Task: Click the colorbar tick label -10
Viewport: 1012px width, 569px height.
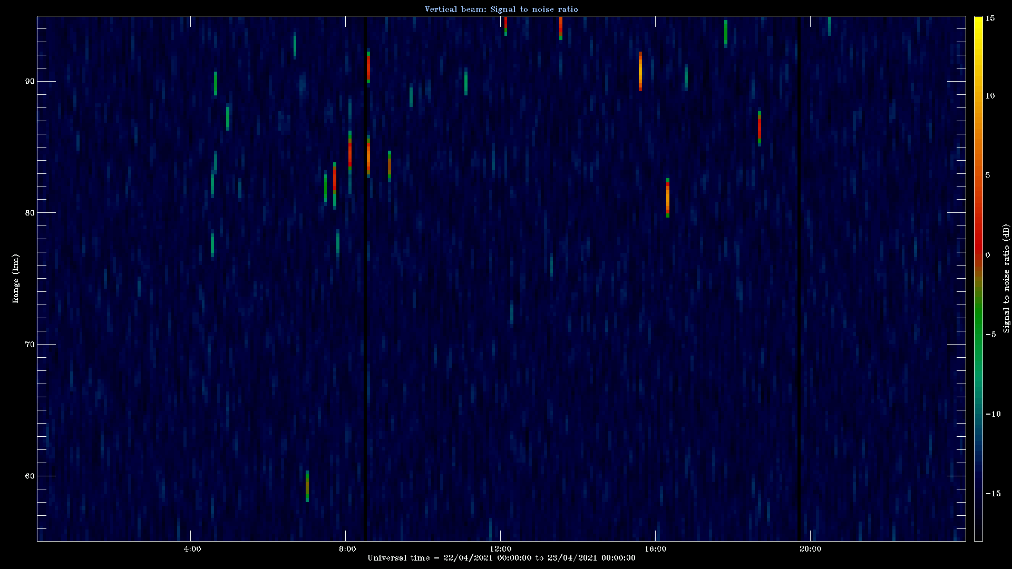Action: 993,414
